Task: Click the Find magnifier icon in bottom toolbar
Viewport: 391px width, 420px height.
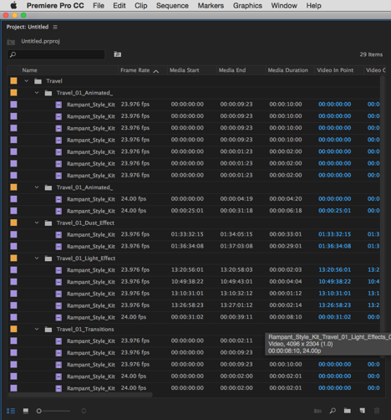Action: tap(333, 411)
